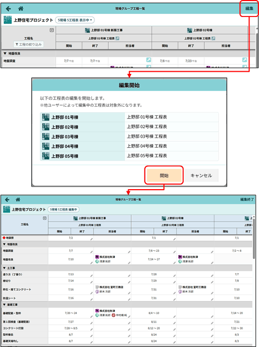Select 上野邸05号棟 row in the dialog list
Image resolution: width=259 pixels, height=347 pixels.
click(129, 156)
